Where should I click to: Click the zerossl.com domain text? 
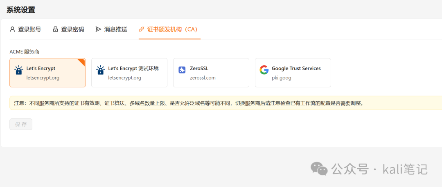click(203, 78)
